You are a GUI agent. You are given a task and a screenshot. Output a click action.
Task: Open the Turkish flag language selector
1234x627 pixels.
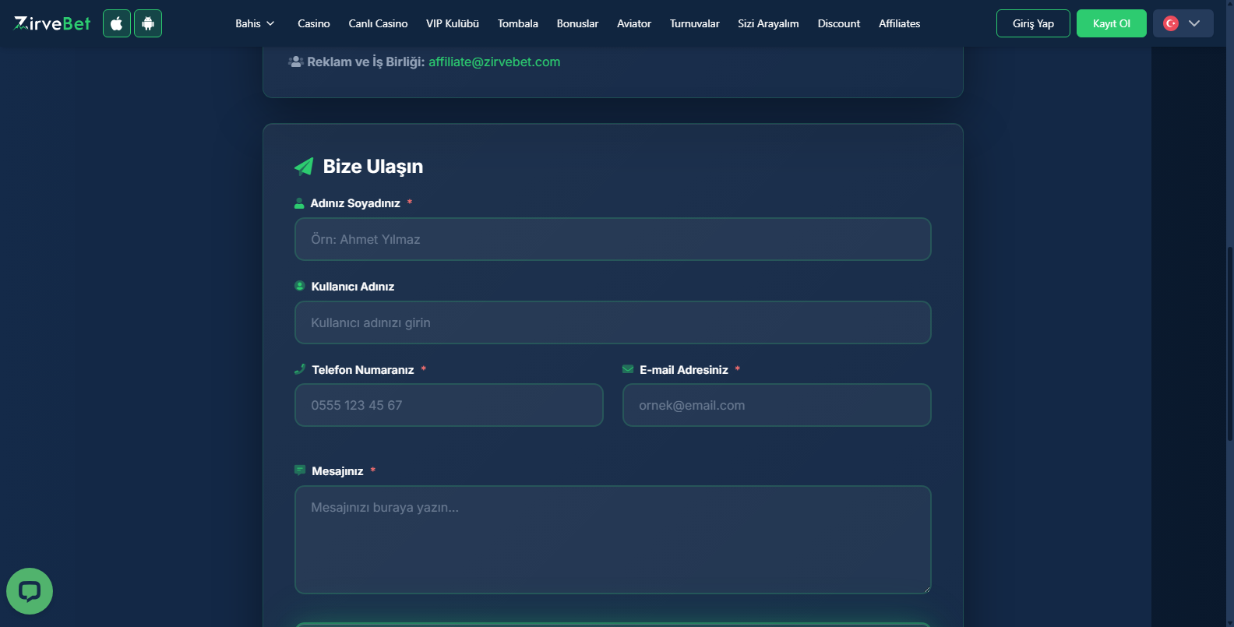coord(1183,23)
